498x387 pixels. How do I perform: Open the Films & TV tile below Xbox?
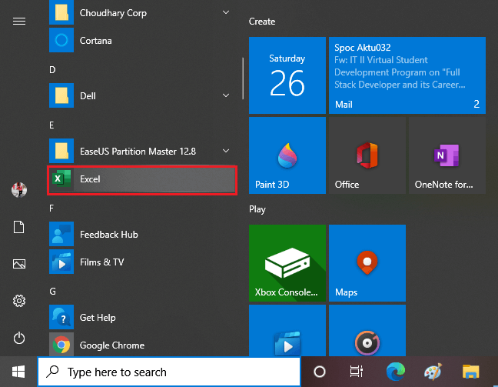[287, 330]
